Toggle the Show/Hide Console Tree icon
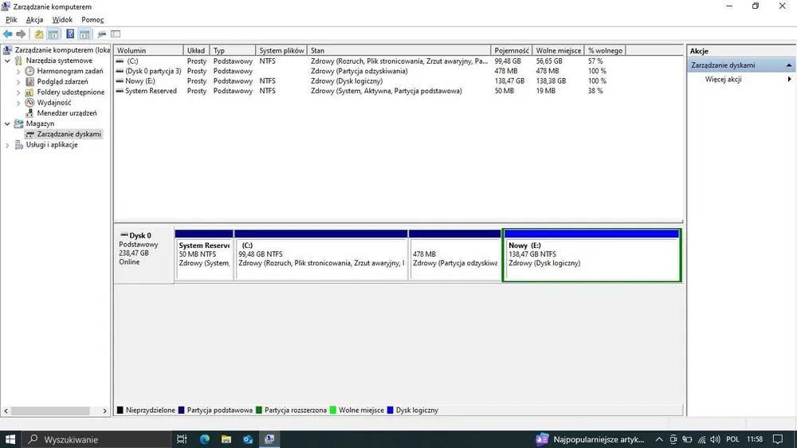Screen dimensions: 797x448 [x=53, y=34]
